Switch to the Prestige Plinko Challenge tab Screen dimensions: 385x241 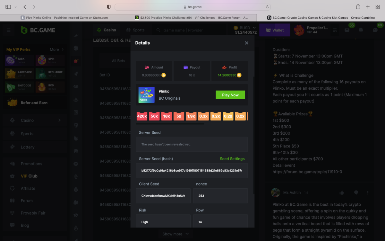[193, 18]
